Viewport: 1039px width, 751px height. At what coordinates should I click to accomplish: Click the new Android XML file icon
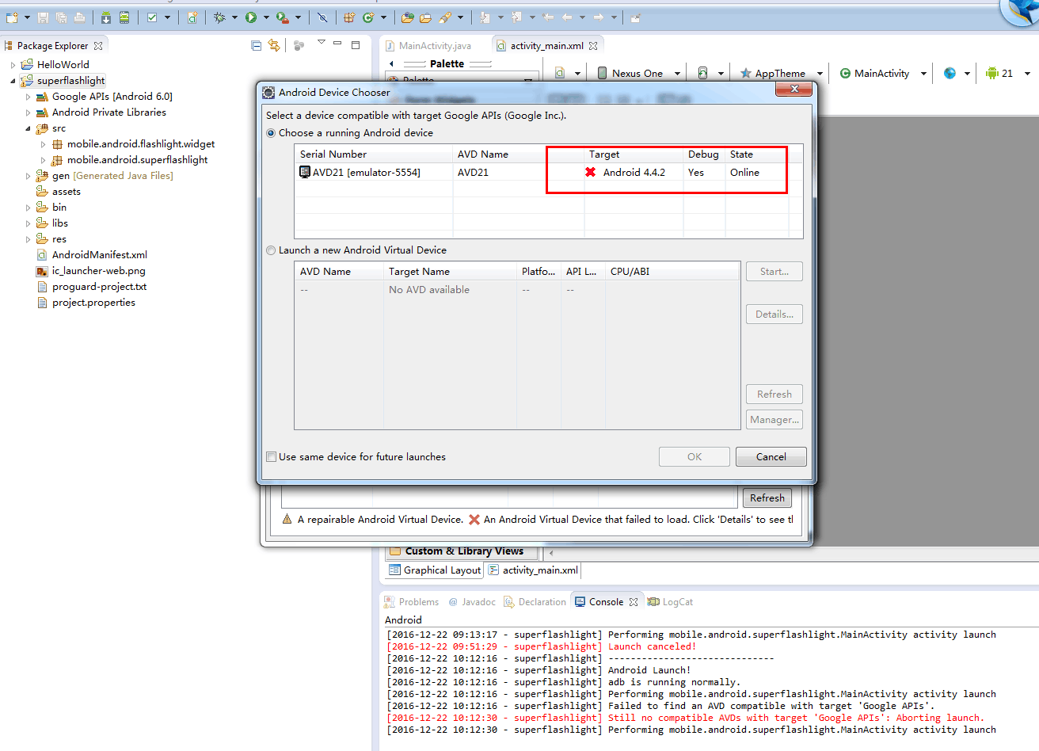(x=192, y=17)
